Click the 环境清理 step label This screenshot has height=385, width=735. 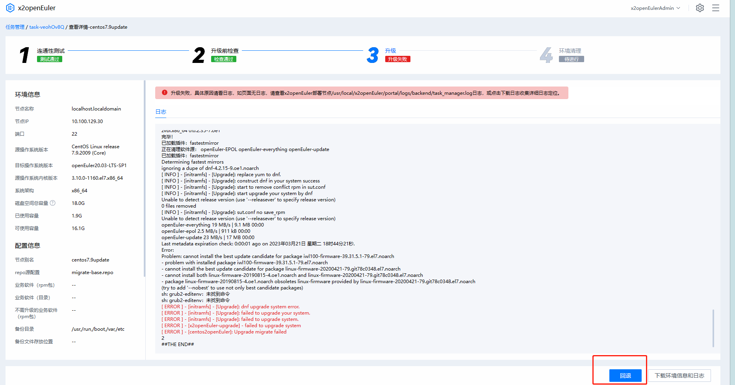(570, 51)
